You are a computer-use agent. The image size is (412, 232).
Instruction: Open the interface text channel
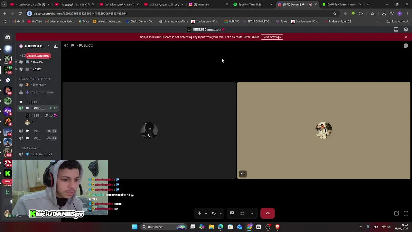(38, 85)
